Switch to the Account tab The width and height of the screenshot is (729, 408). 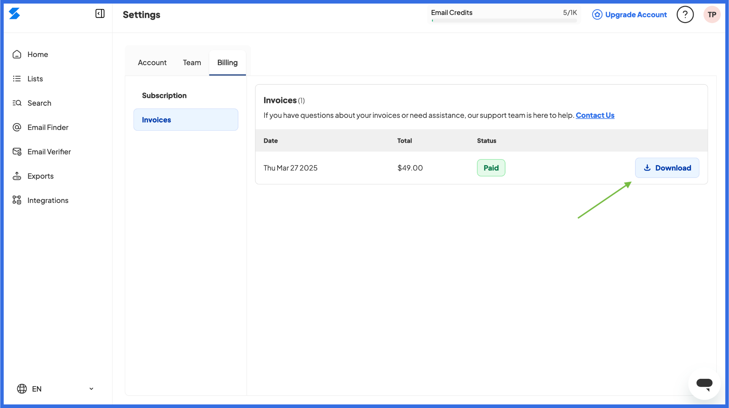point(152,63)
